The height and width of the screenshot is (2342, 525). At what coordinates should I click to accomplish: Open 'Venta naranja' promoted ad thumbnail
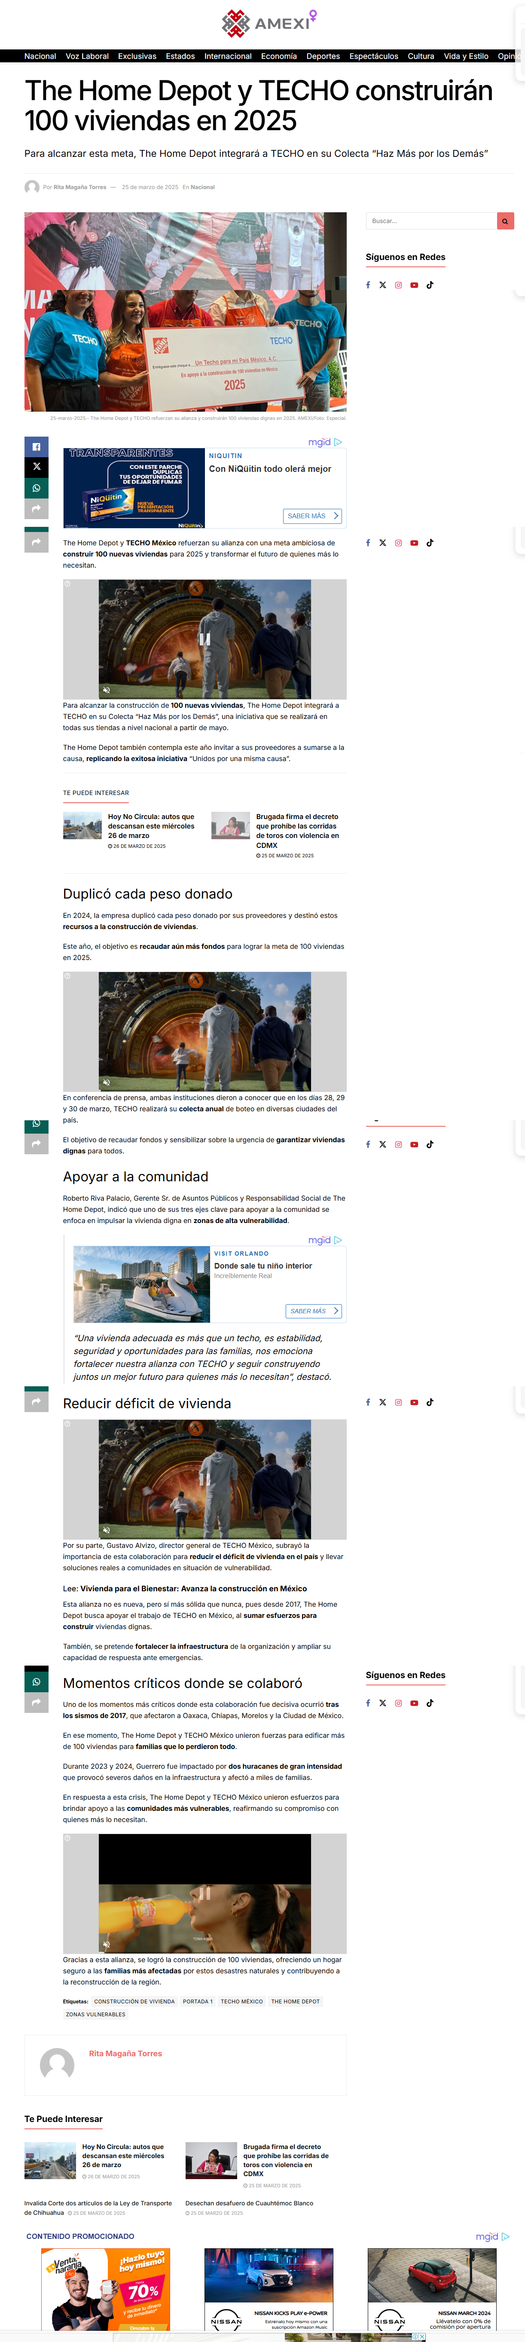click(105, 2289)
